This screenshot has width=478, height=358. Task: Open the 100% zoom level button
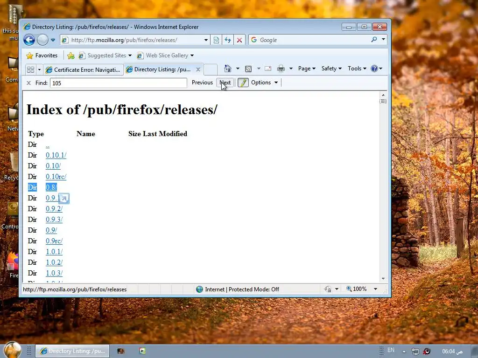click(356, 289)
